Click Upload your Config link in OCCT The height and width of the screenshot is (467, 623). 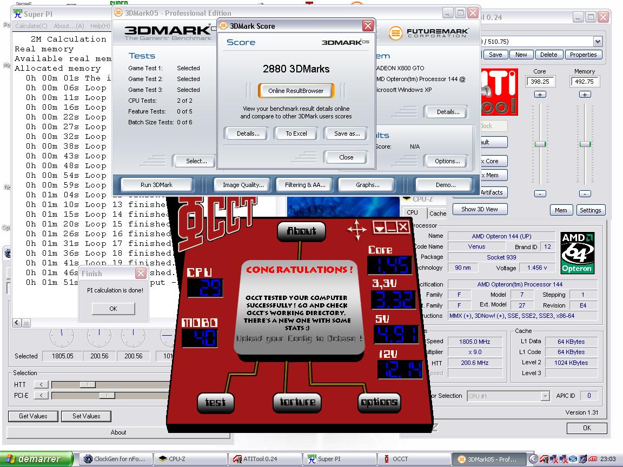(299, 338)
